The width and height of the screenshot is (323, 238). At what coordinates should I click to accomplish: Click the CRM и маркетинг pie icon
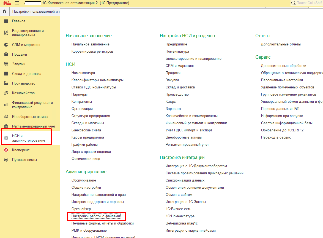coord(6,45)
